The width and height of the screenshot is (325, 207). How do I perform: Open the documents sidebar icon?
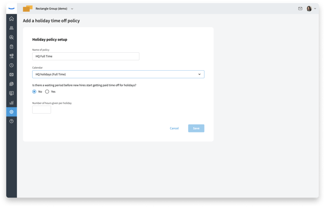click(11, 84)
